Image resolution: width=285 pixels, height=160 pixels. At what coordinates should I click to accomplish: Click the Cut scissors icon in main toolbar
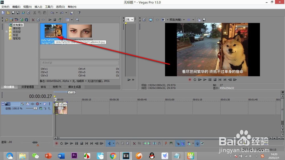coord(34,13)
